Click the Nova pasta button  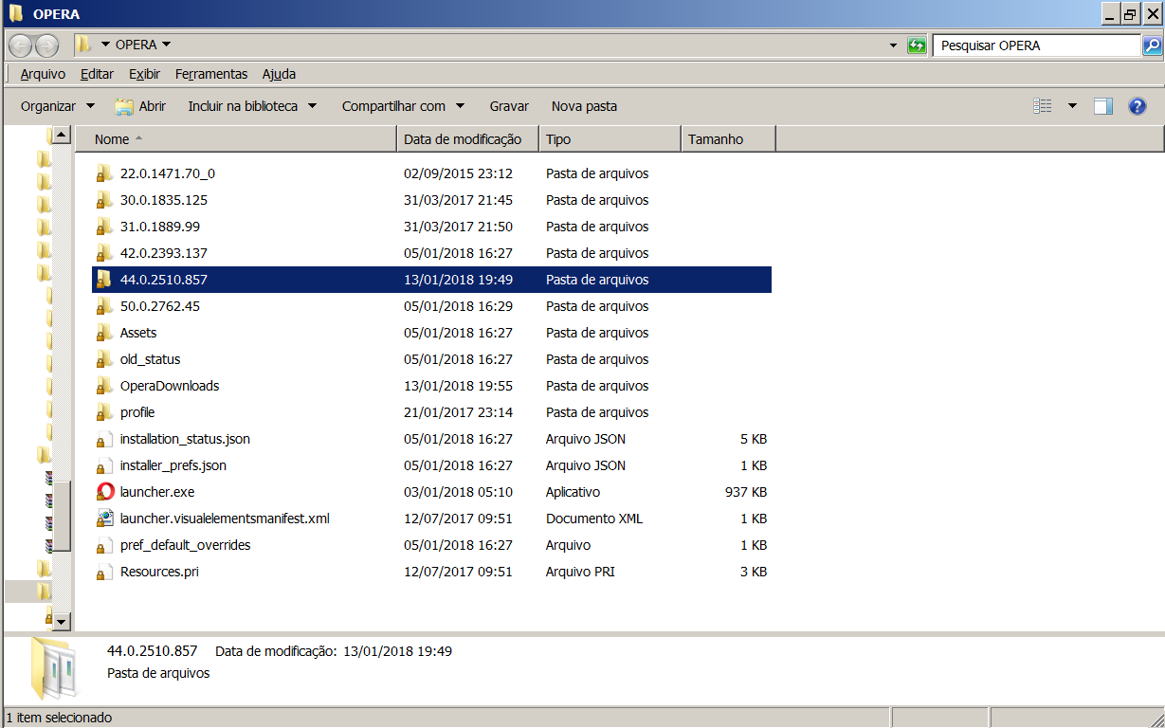pos(584,106)
